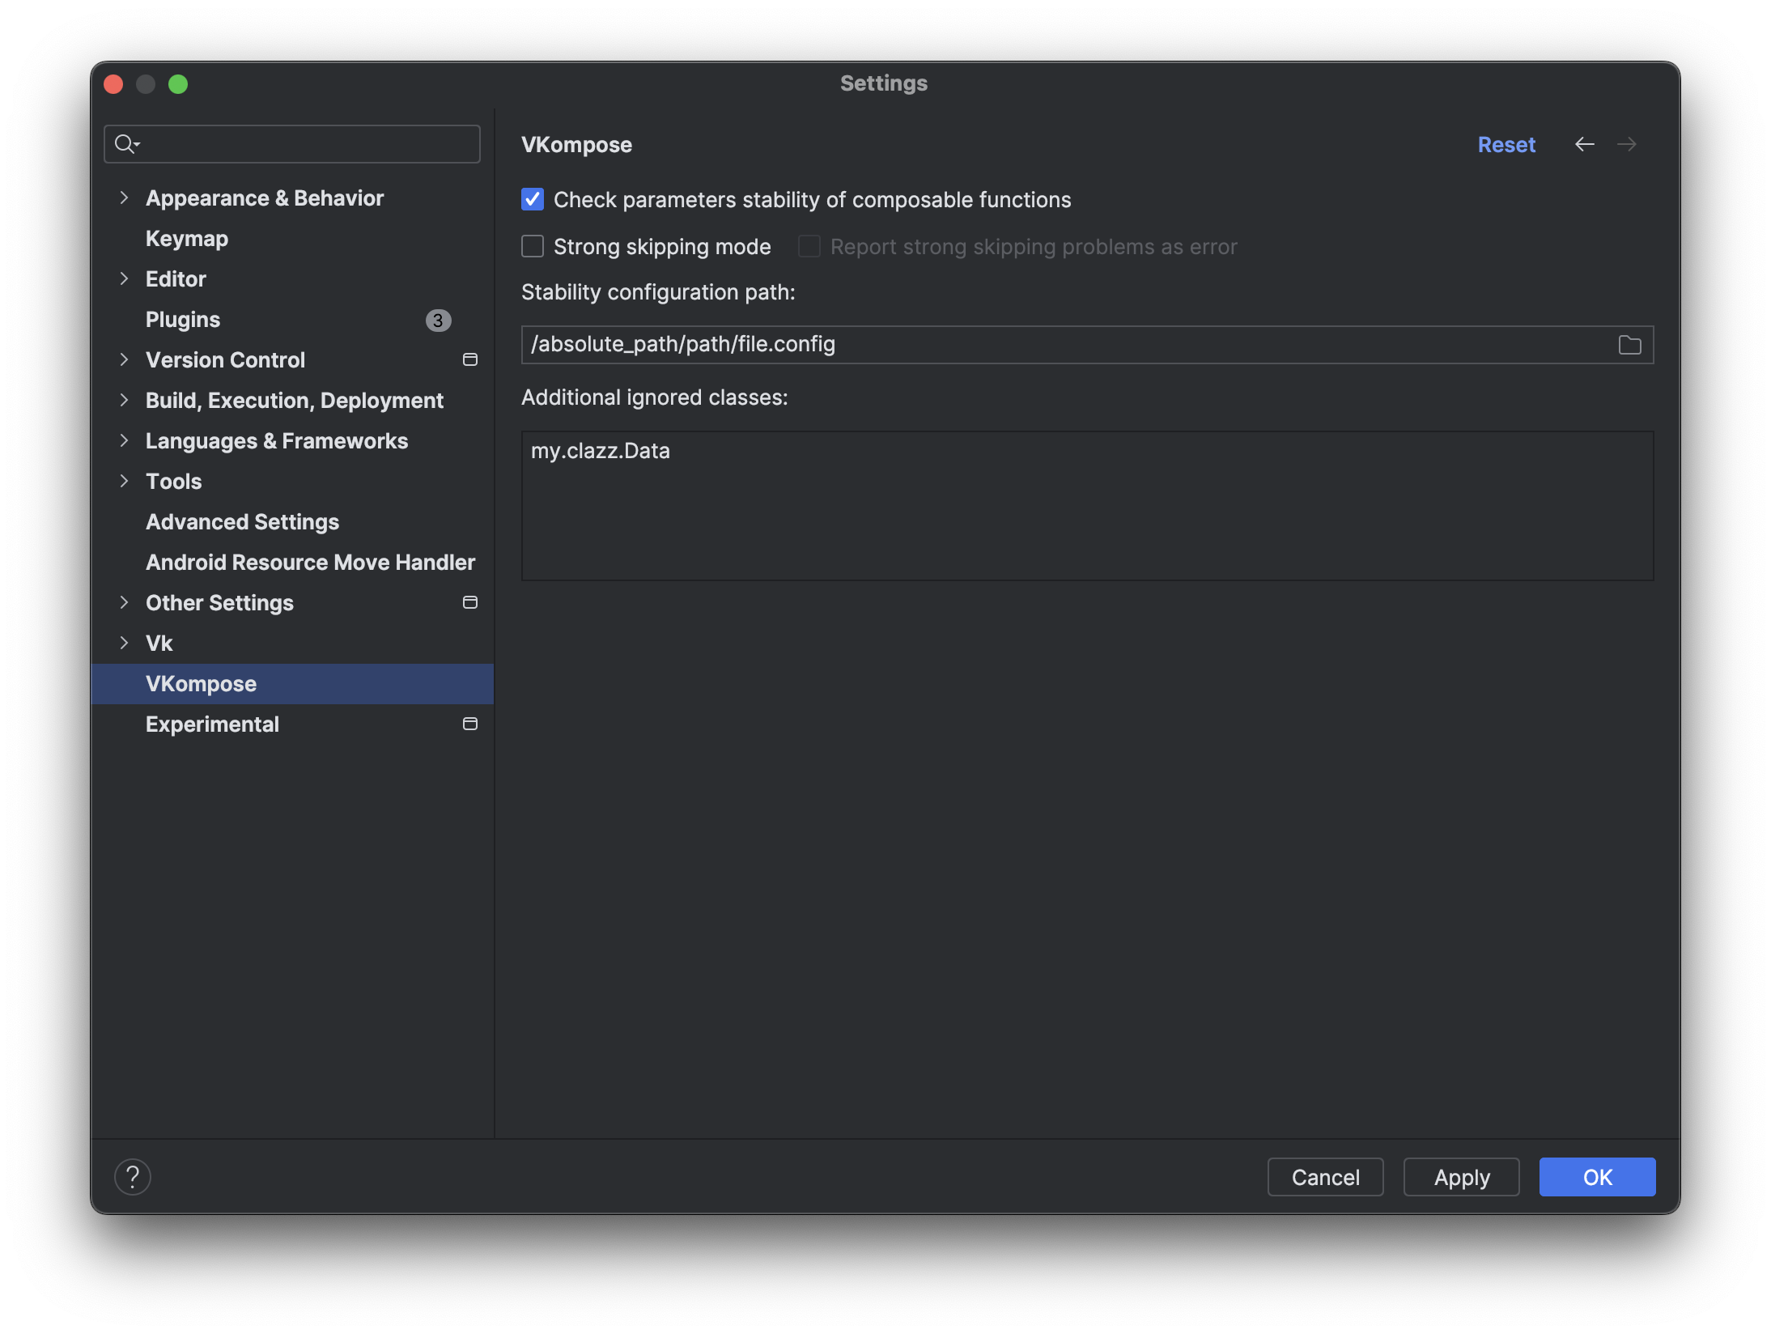Click in Additional ignored classes text area
The width and height of the screenshot is (1771, 1334).
[1086, 505]
